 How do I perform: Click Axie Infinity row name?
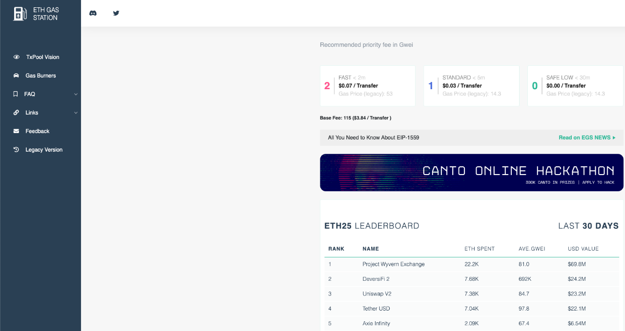pyautogui.click(x=376, y=323)
